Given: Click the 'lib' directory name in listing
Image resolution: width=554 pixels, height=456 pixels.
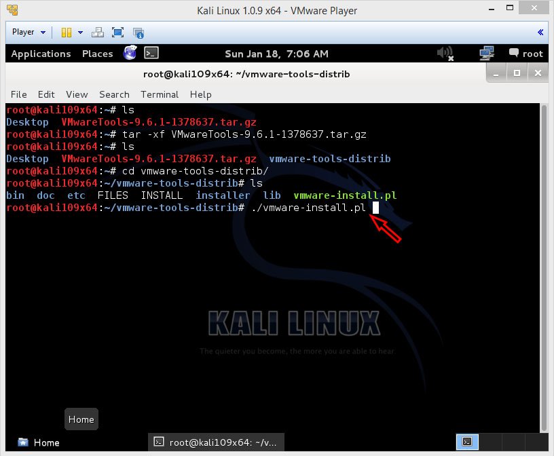Looking at the screenshot, I should [x=272, y=195].
